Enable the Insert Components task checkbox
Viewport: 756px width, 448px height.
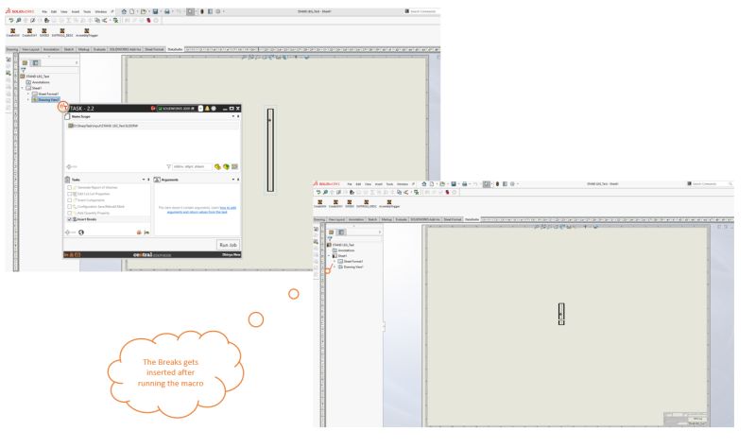pos(69,200)
